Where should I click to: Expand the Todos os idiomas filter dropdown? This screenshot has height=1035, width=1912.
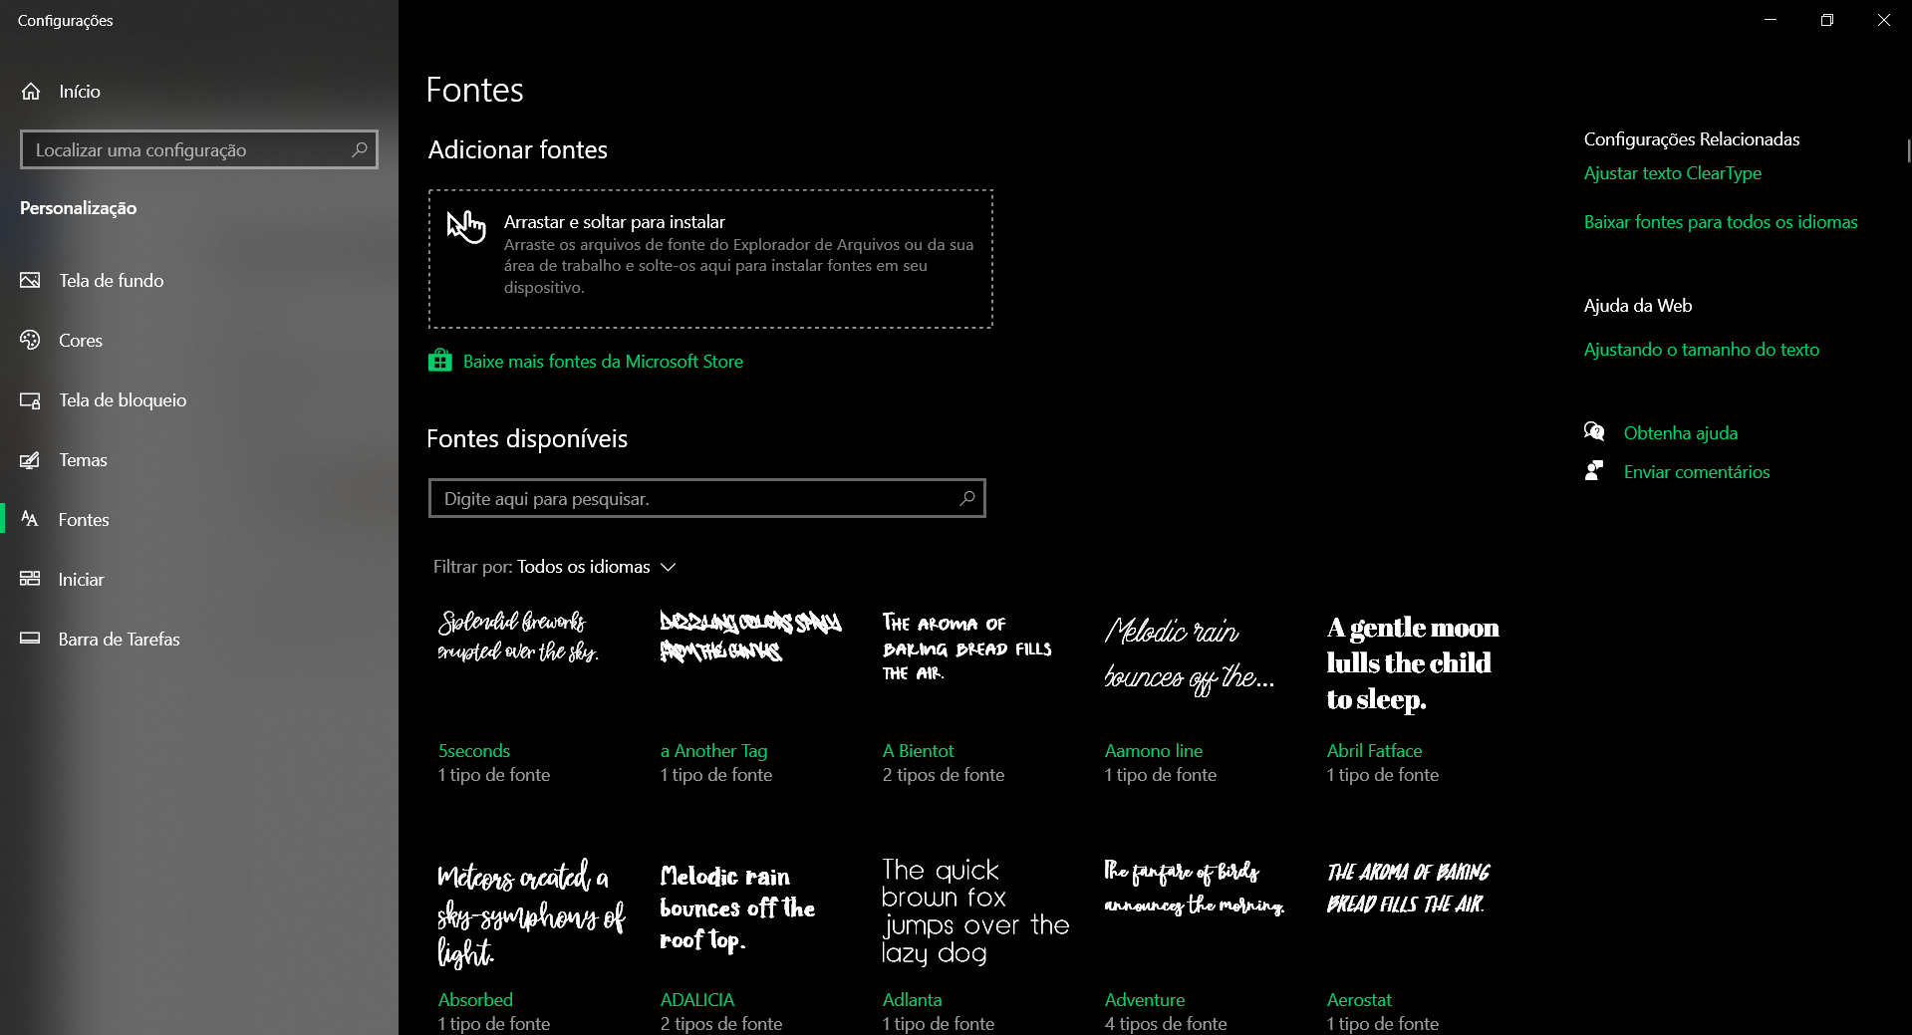tap(597, 567)
